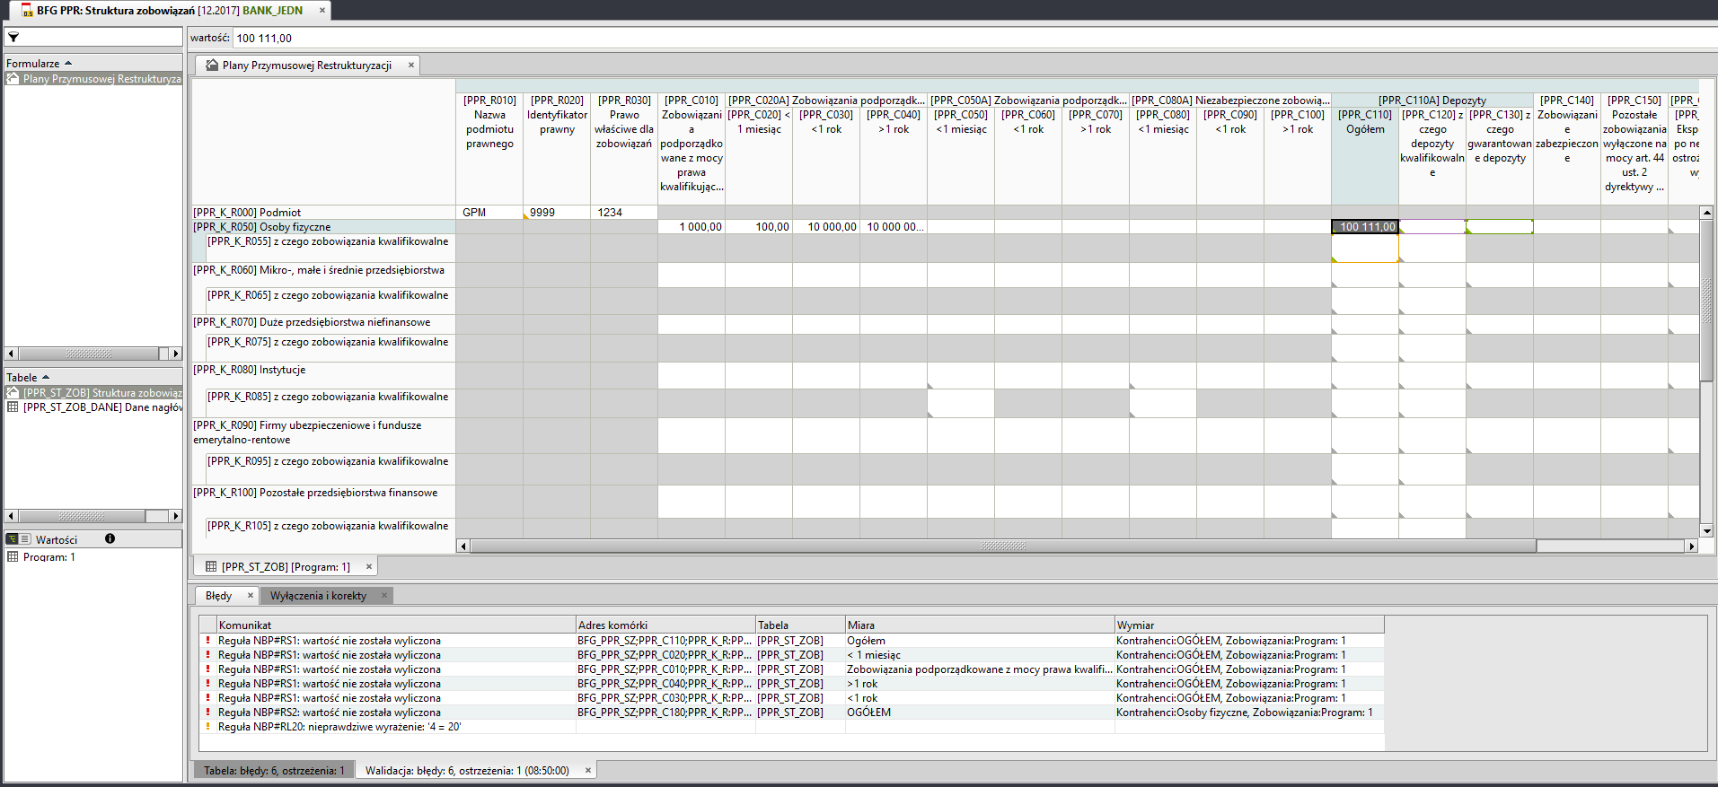This screenshot has height=787, width=1718.
Task: Close the Wyłączenia i korekty tab
Action: [x=383, y=595]
